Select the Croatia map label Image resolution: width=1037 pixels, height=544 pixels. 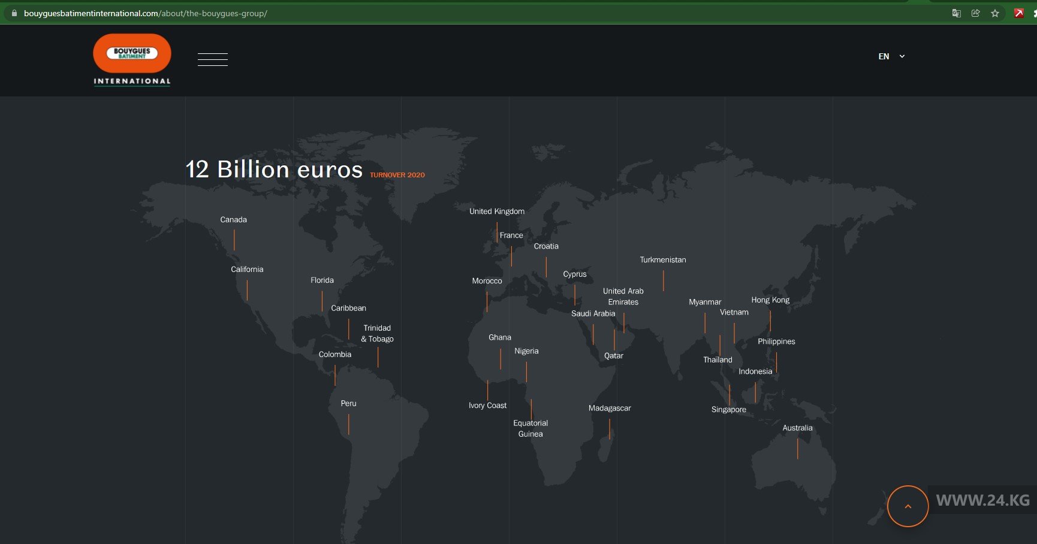pos(546,246)
